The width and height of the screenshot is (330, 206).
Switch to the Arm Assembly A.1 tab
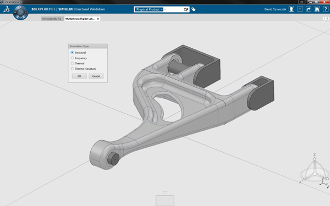coord(52,19)
